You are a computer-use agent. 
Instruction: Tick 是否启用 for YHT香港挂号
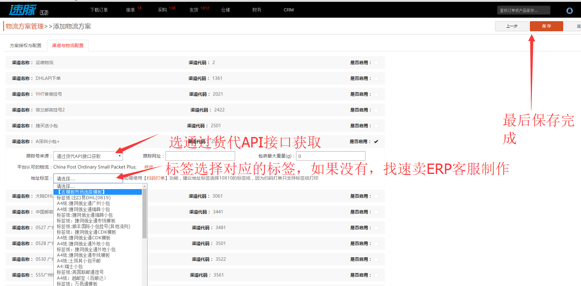[x=376, y=94]
